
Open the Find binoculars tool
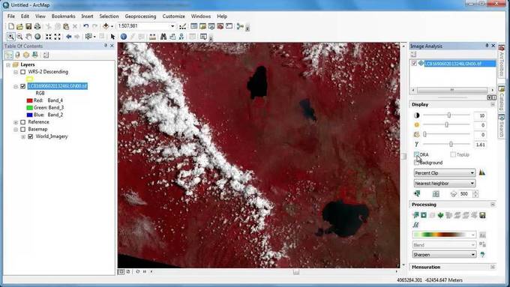pyautogui.click(x=163, y=37)
